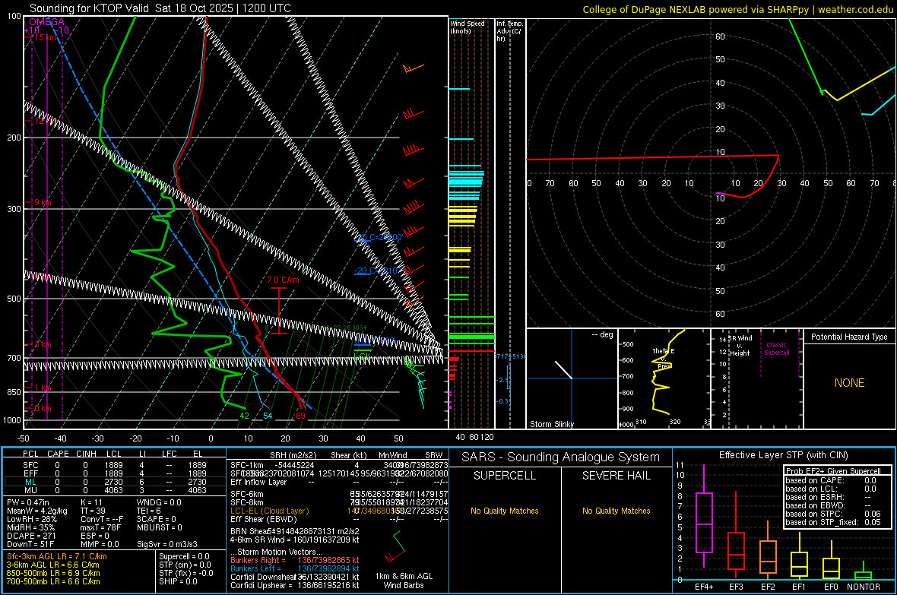Select the MU parcel row
Screen dimensions: 897x595
coord(115,491)
